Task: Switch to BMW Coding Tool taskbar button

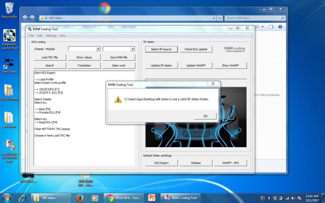Action: 180,198
